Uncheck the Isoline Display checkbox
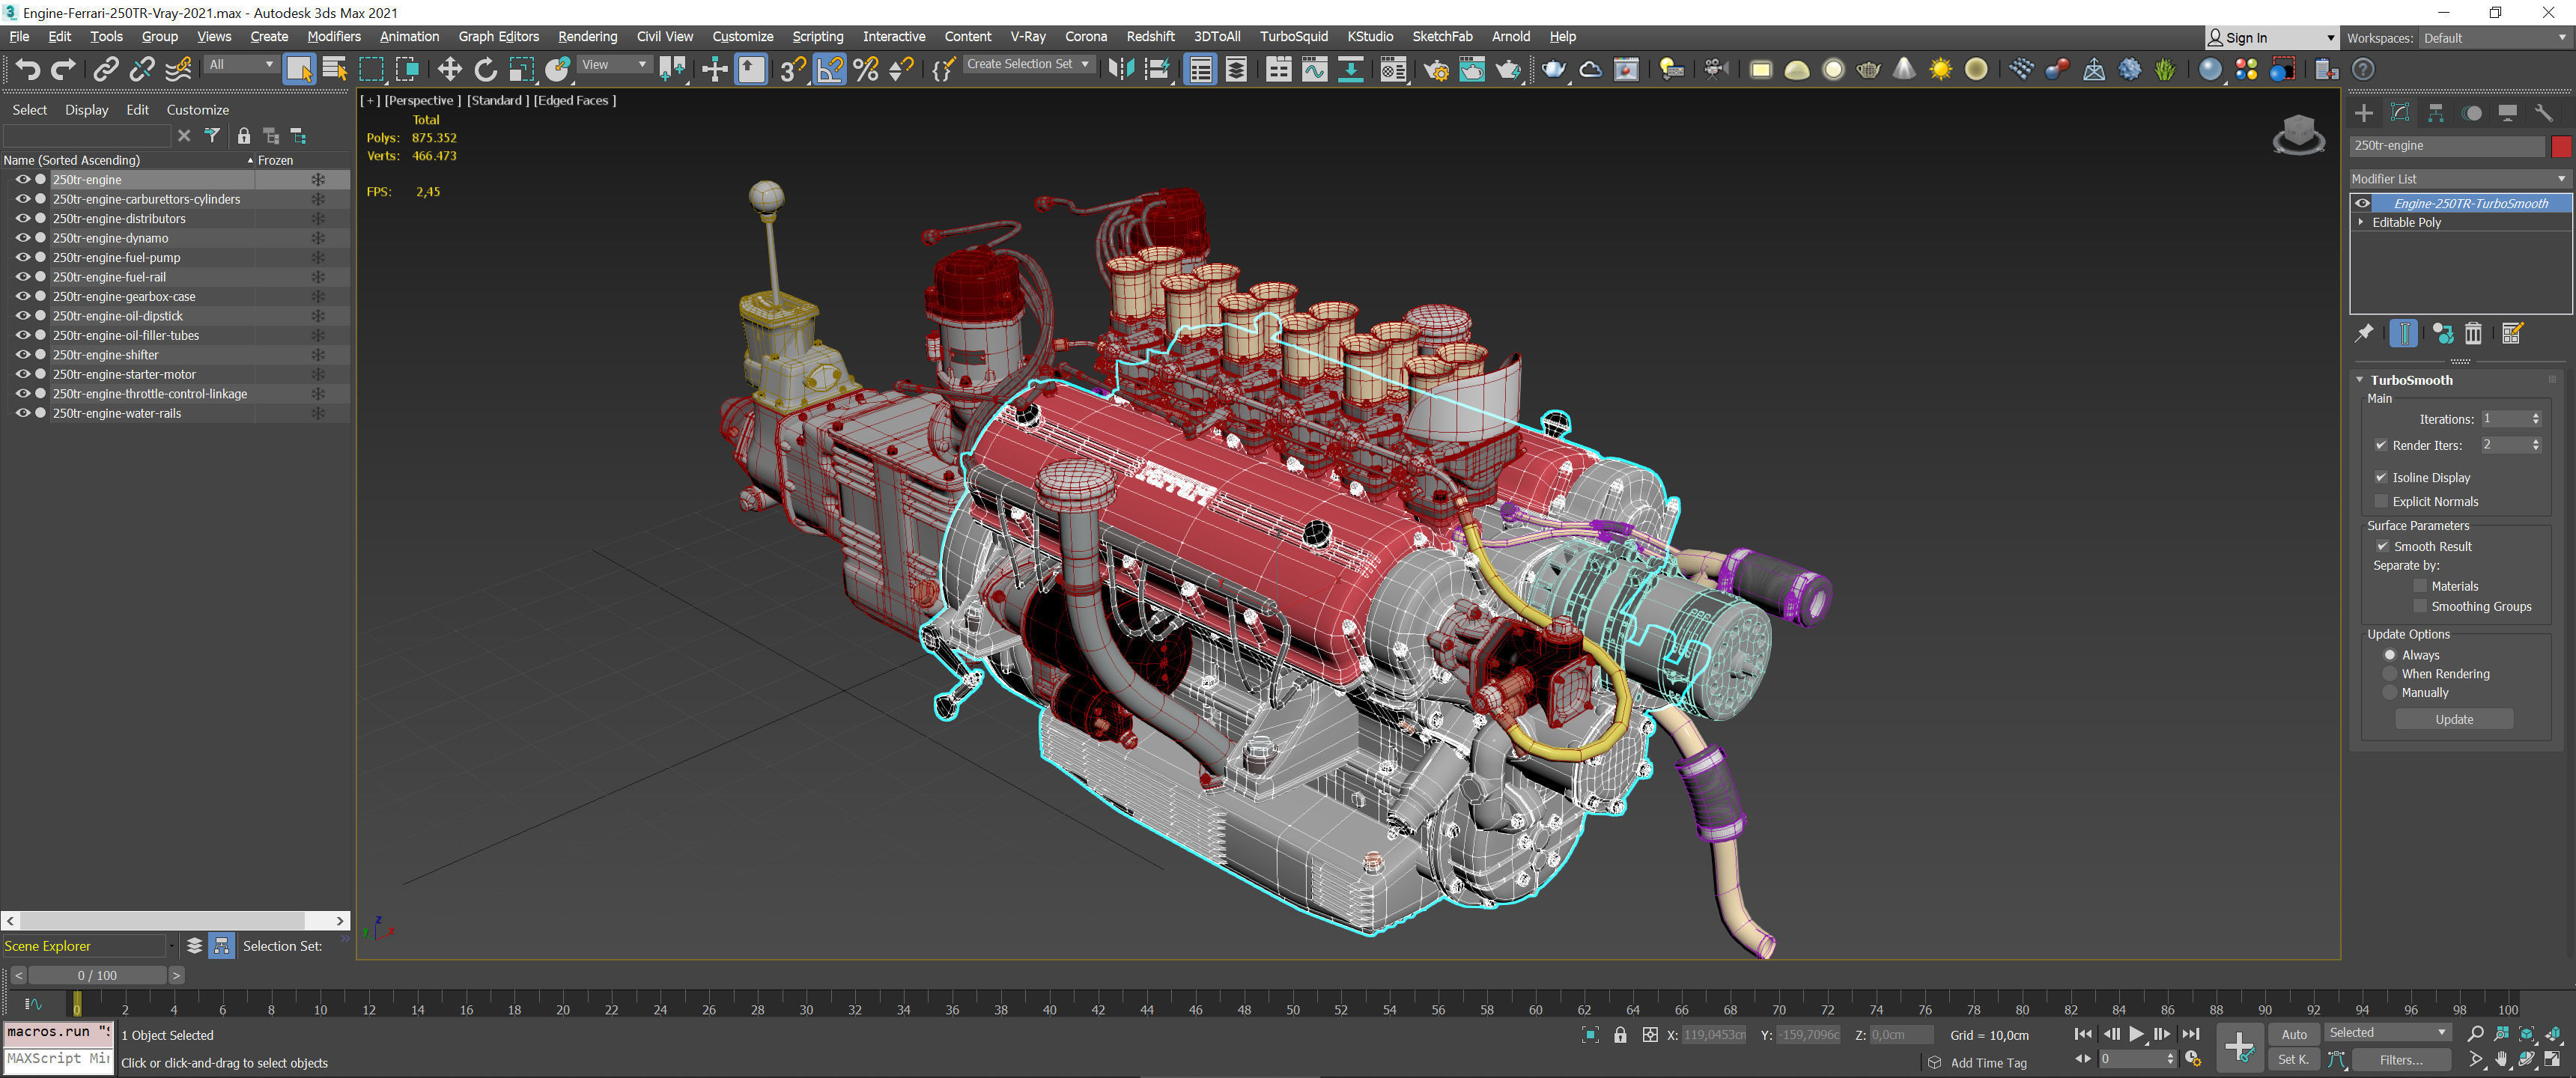This screenshot has width=2576, height=1078. pyautogui.click(x=2381, y=477)
